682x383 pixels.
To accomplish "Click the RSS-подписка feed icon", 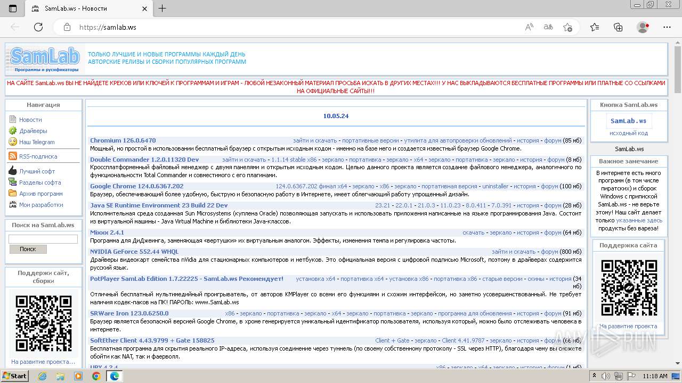I will (13, 156).
